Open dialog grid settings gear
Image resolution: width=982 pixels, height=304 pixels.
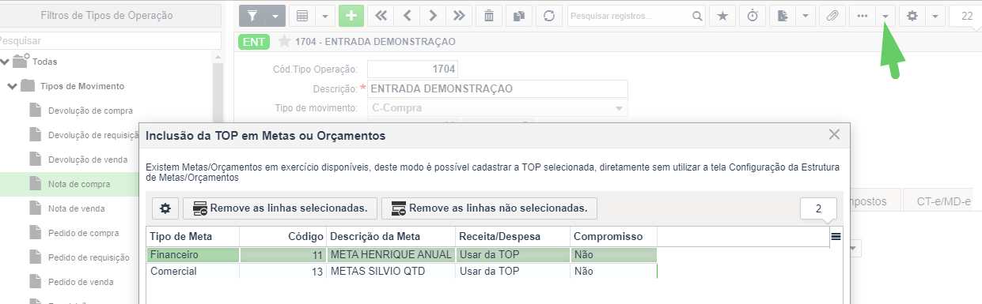[165, 208]
